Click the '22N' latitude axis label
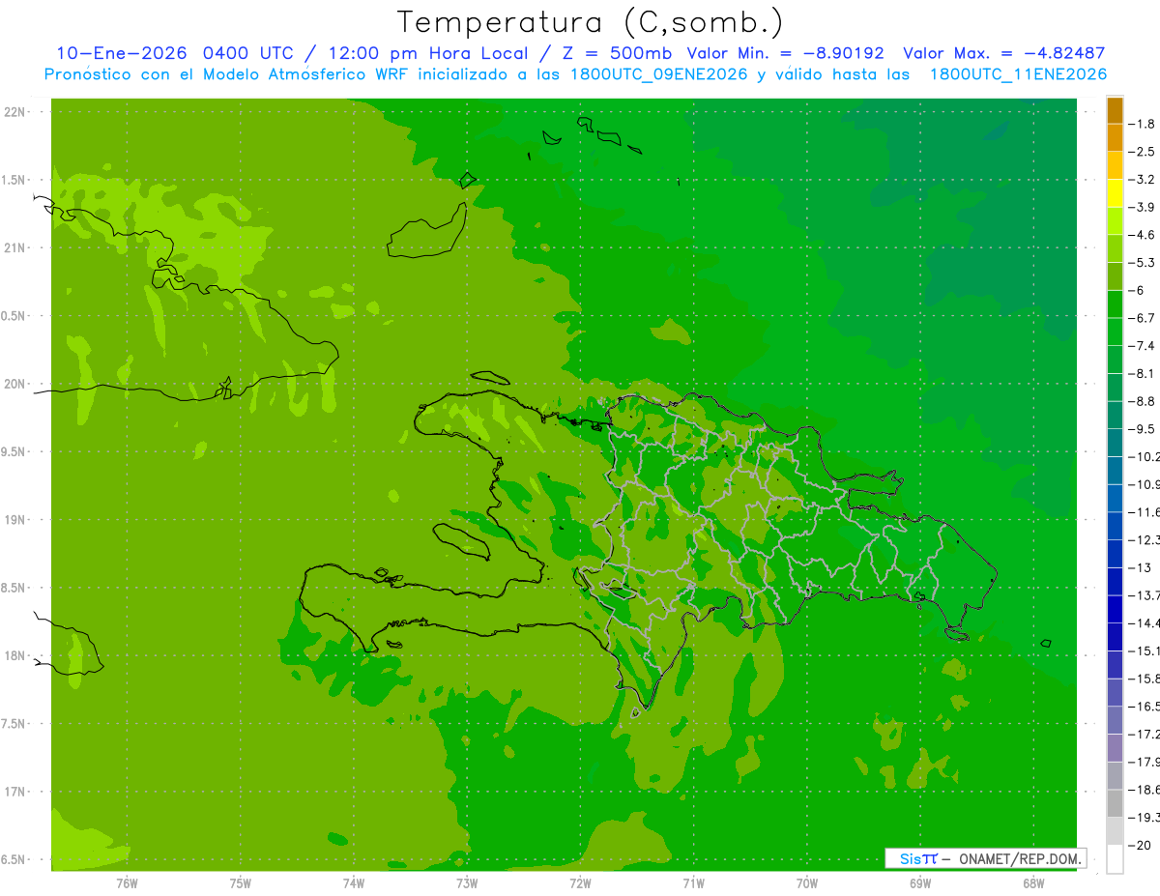This screenshot has height=896, width=1160. tap(14, 112)
